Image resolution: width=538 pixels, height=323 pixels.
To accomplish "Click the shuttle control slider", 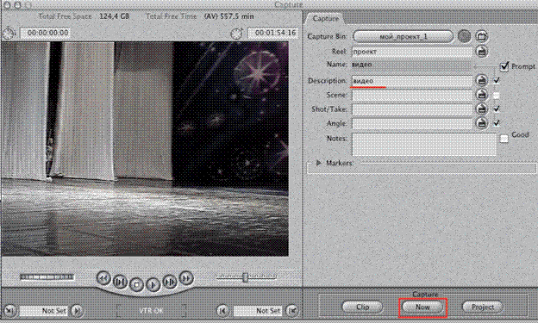I will 246,277.
